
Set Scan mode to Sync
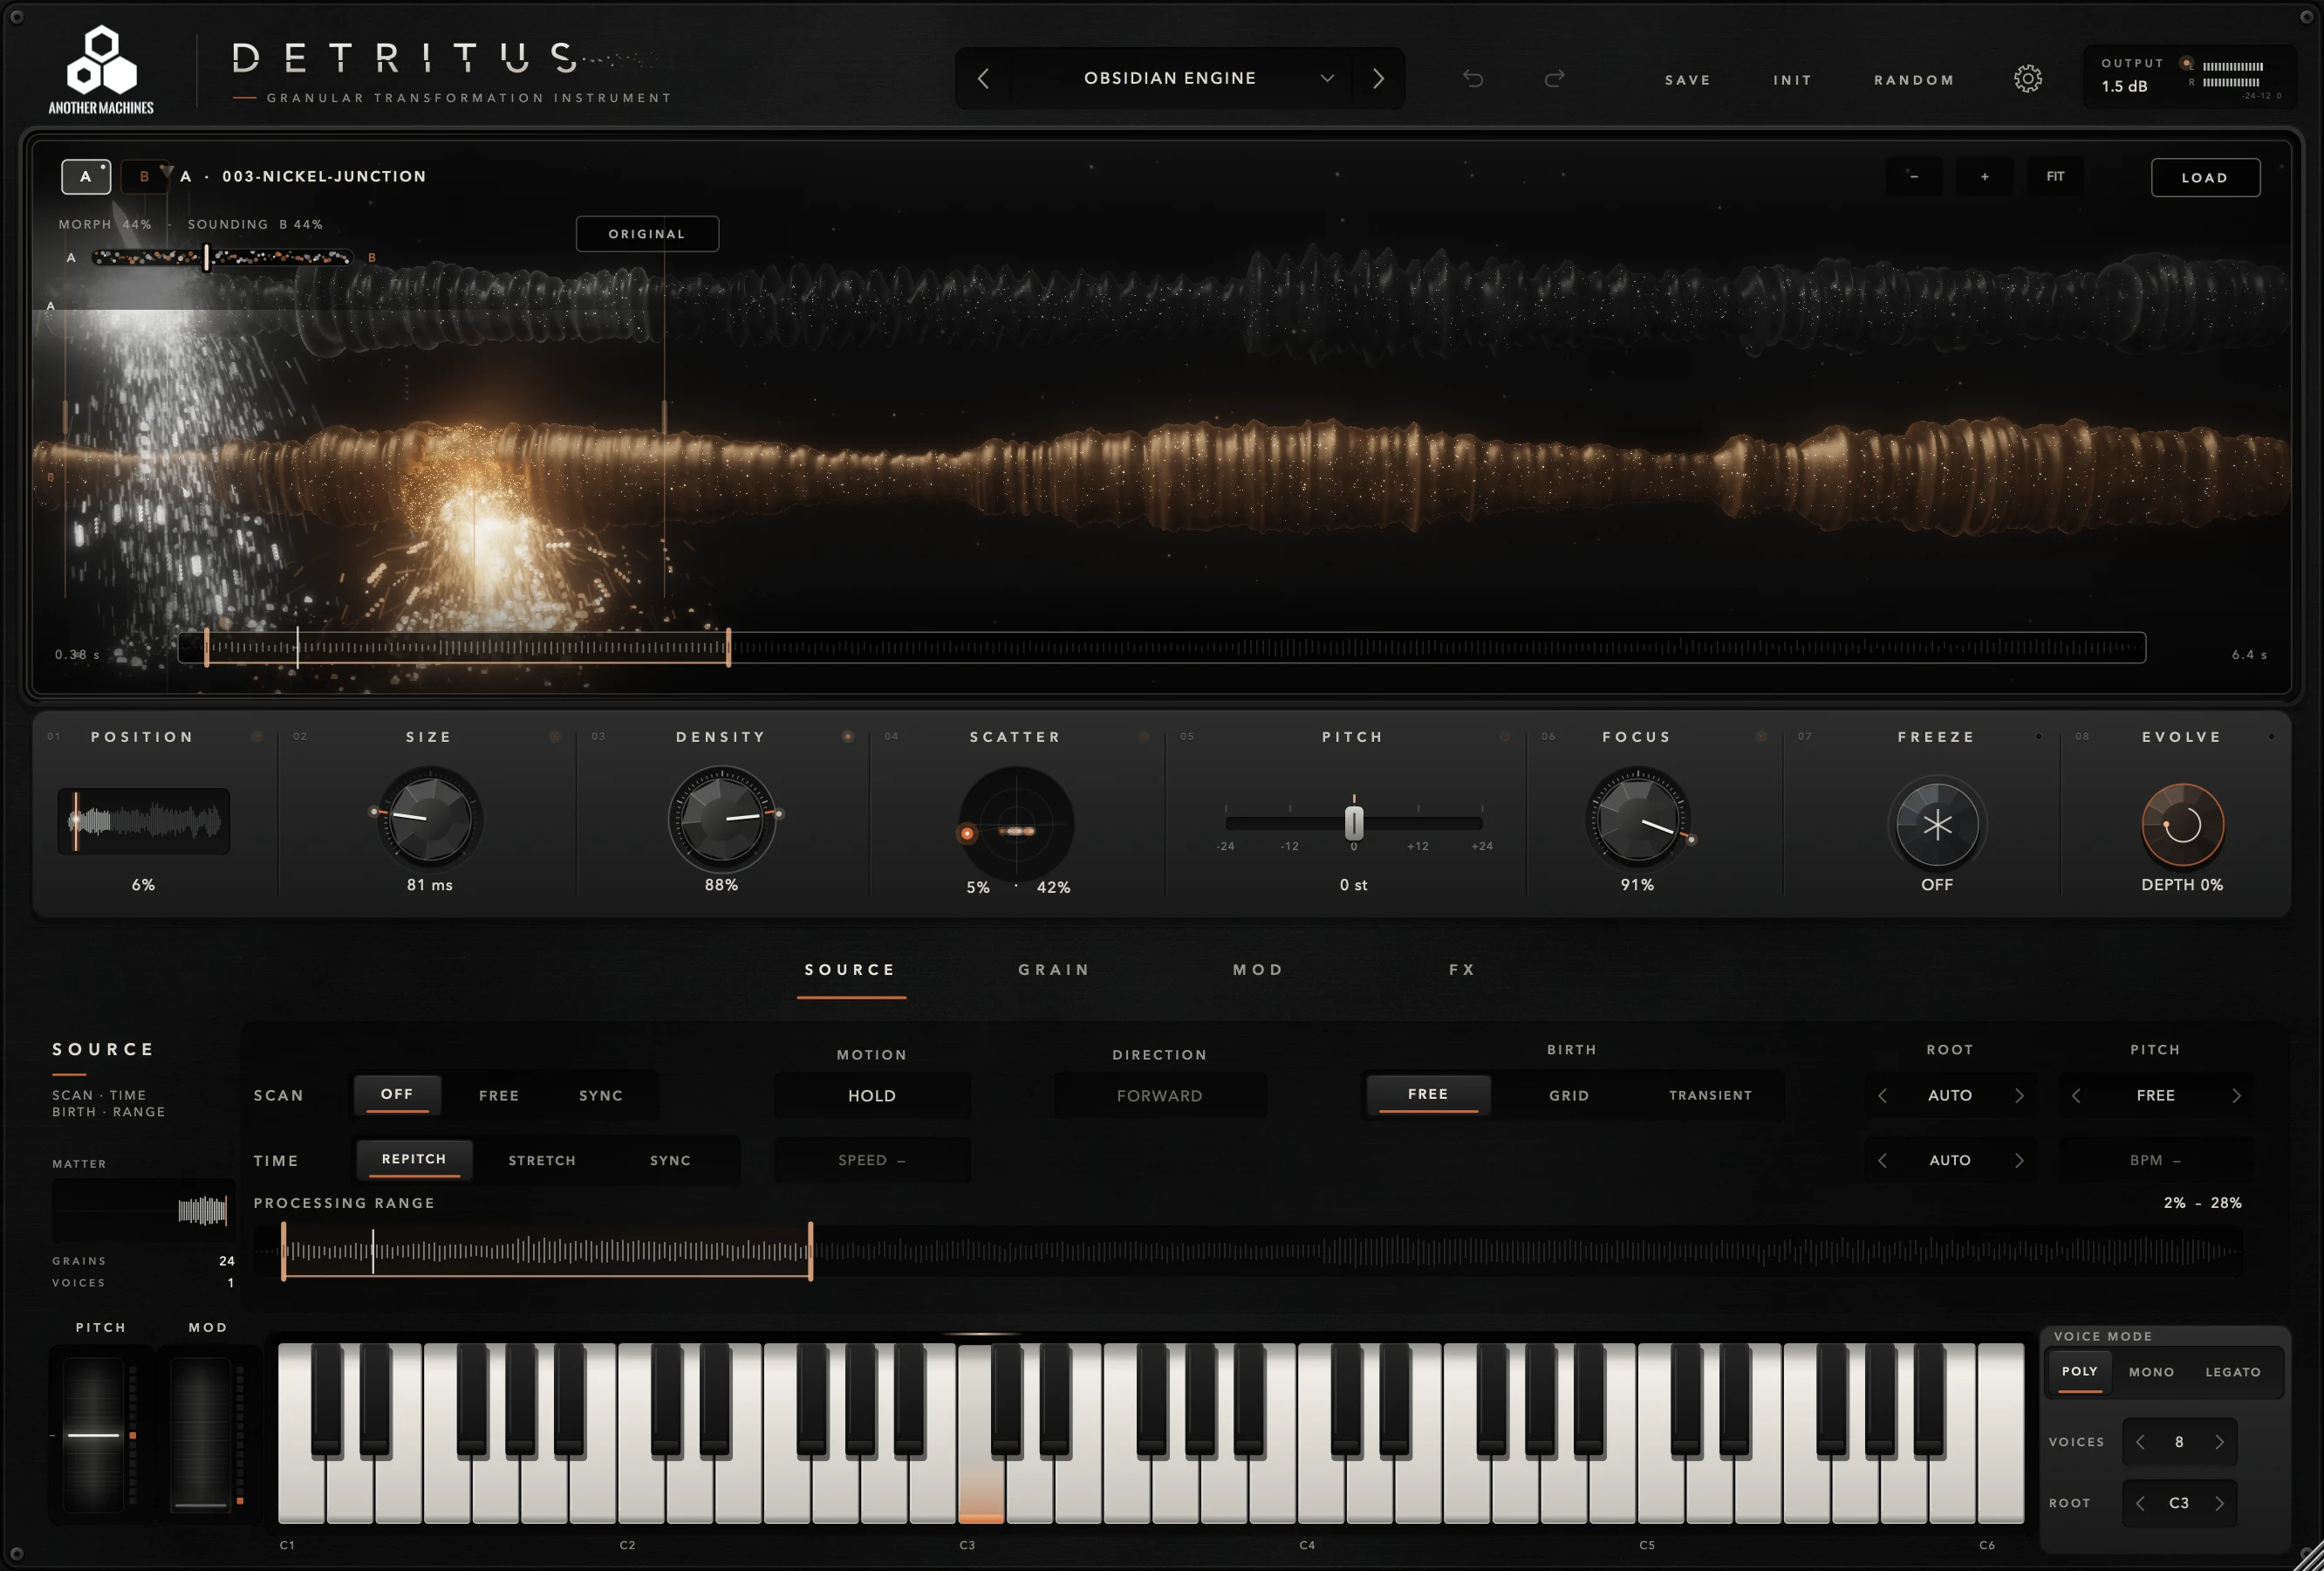pyautogui.click(x=601, y=1095)
